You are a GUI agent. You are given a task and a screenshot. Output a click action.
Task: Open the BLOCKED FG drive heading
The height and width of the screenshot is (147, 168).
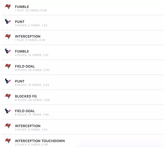pyautogui.click(x=26, y=96)
